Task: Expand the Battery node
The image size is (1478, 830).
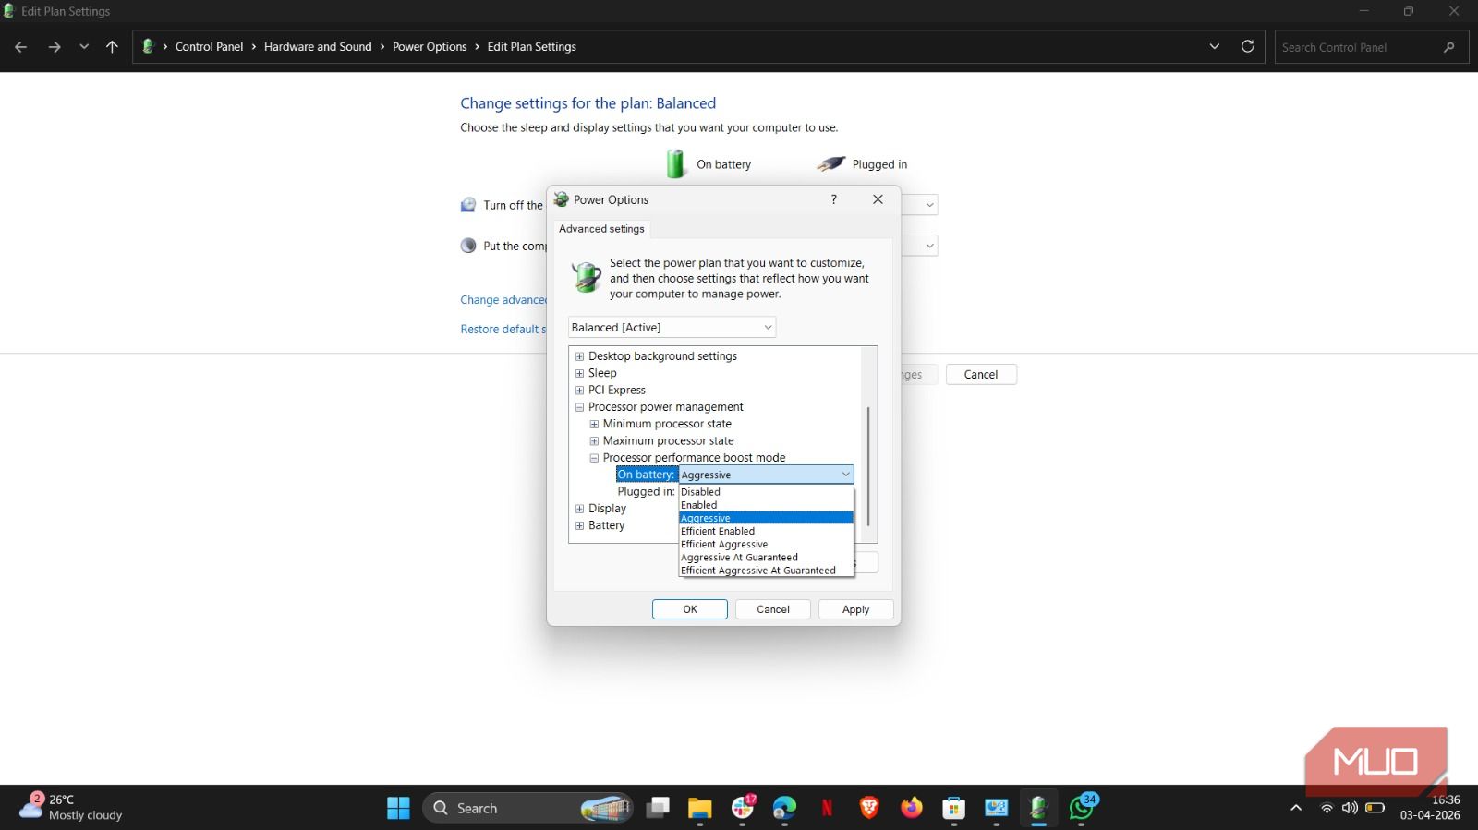Action: [x=579, y=525]
